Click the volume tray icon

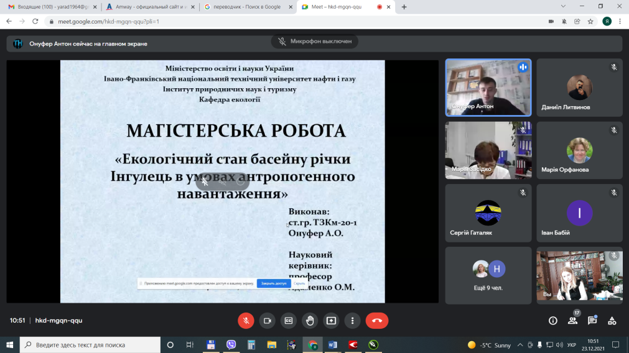click(559, 344)
